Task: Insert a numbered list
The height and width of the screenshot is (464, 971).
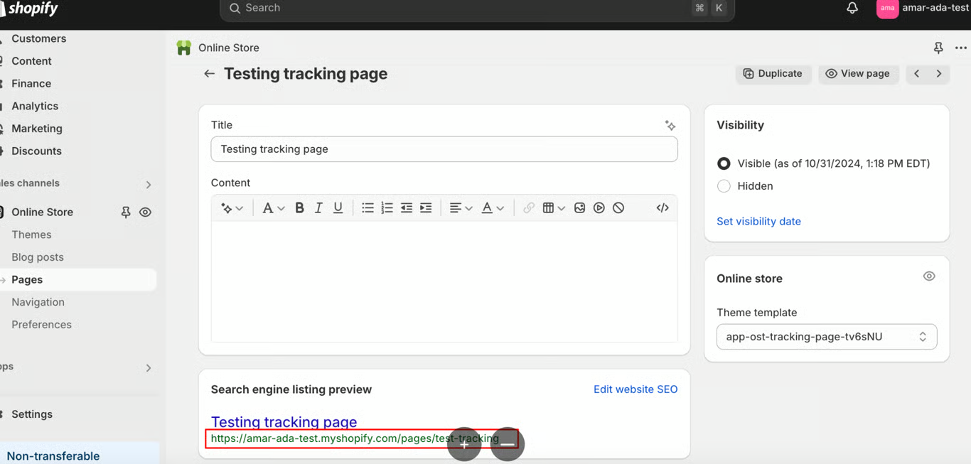Action: (x=387, y=207)
